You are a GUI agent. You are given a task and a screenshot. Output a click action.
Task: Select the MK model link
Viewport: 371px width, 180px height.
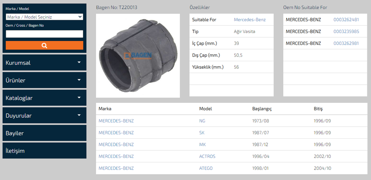202,145
